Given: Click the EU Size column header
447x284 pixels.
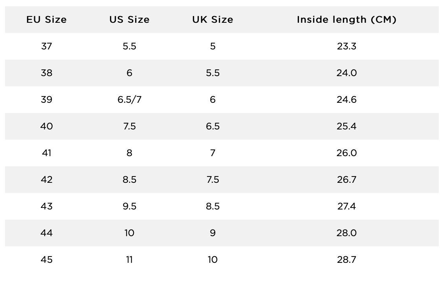Looking at the screenshot, I should 46,20.
